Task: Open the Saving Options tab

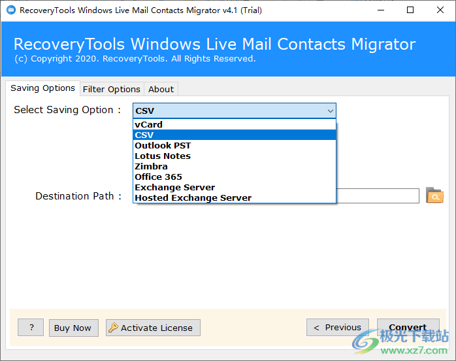Action: [x=42, y=88]
